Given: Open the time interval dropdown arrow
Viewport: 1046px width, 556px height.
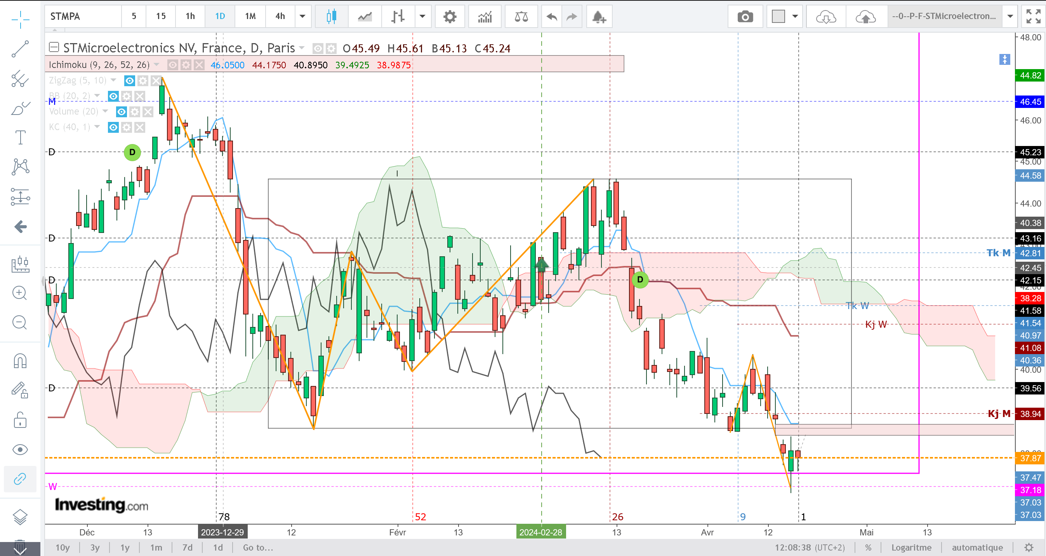Looking at the screenshot, I should pos(302,16).
